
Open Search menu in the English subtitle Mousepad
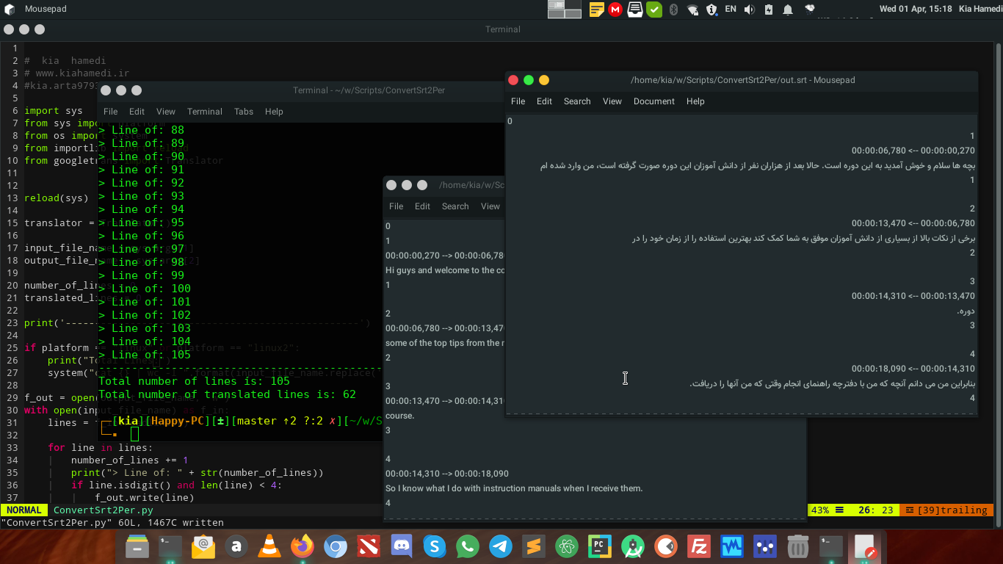tap(455, 206)
